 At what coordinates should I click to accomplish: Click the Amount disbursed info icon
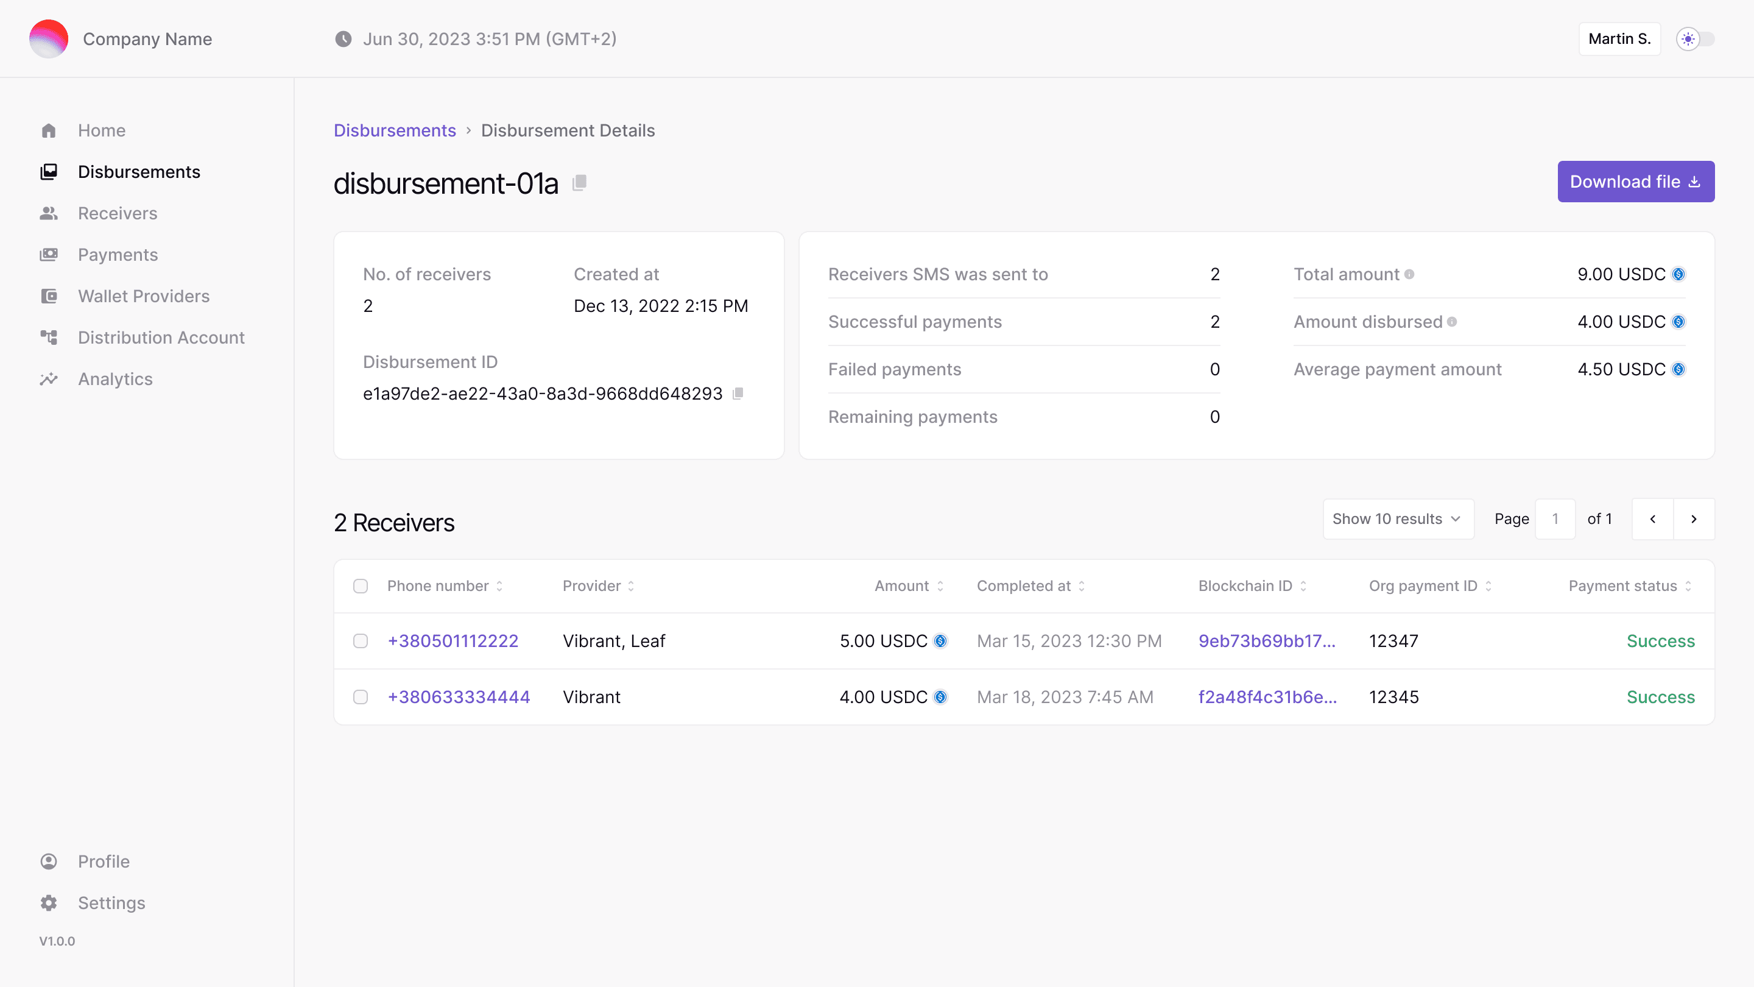(1452, 322)
